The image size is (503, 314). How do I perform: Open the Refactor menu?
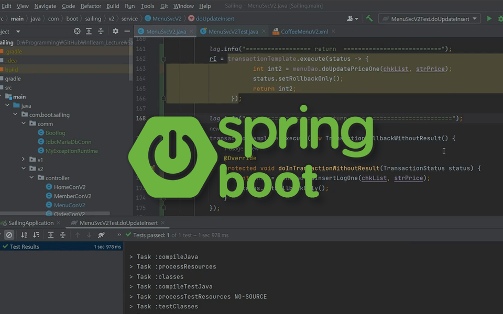(91, 6)
